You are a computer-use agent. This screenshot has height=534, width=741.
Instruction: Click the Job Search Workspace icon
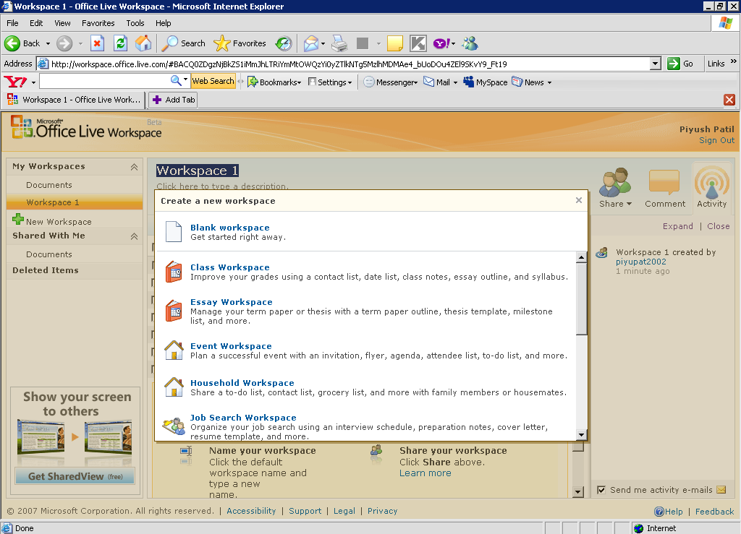pyautogui.click(x=174, y=426)
